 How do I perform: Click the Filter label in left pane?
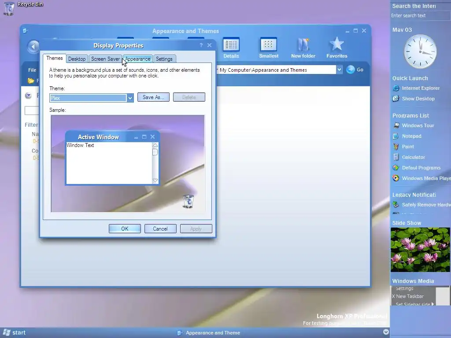pos(31,125)
